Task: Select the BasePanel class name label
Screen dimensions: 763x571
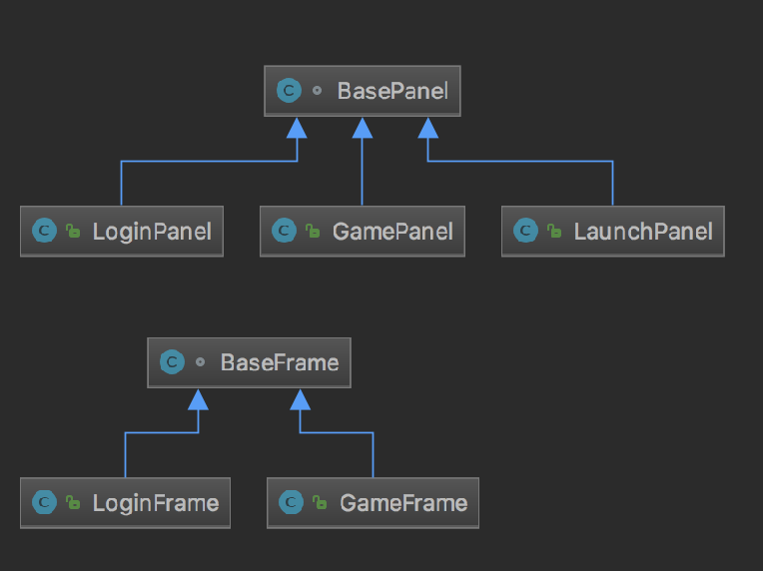Action: coord(392,91)
